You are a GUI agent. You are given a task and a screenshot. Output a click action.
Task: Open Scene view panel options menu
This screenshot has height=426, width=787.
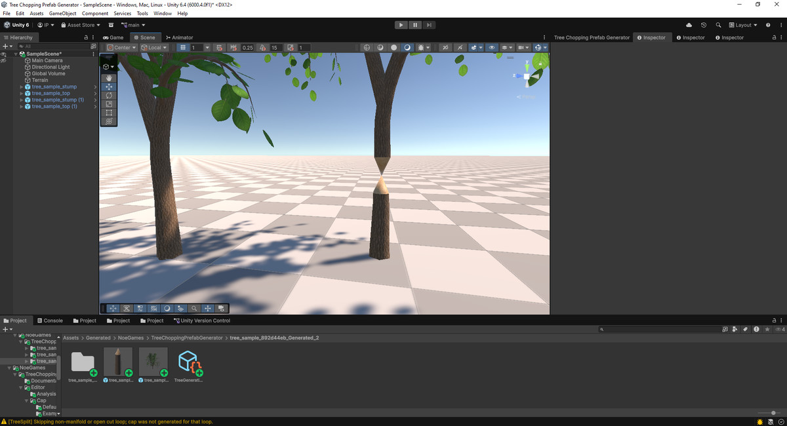[x=544, y=37]
